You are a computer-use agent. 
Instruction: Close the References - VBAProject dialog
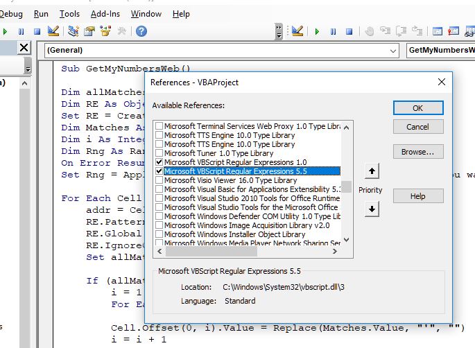442,82
